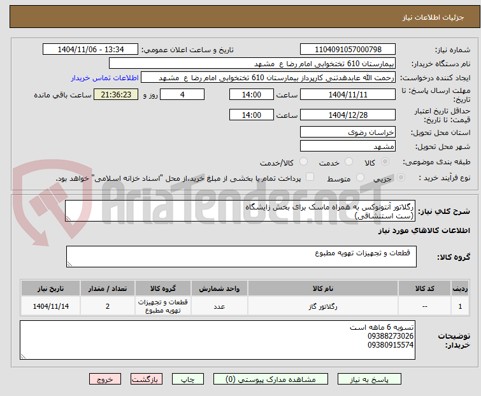
Task: Click the delivery city field مشهد
Action: click(x=348, y=146)
